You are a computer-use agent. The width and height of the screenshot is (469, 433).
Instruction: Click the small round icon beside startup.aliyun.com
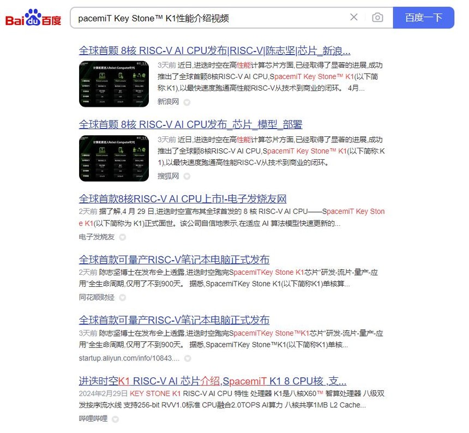click(x=188, y=358)
